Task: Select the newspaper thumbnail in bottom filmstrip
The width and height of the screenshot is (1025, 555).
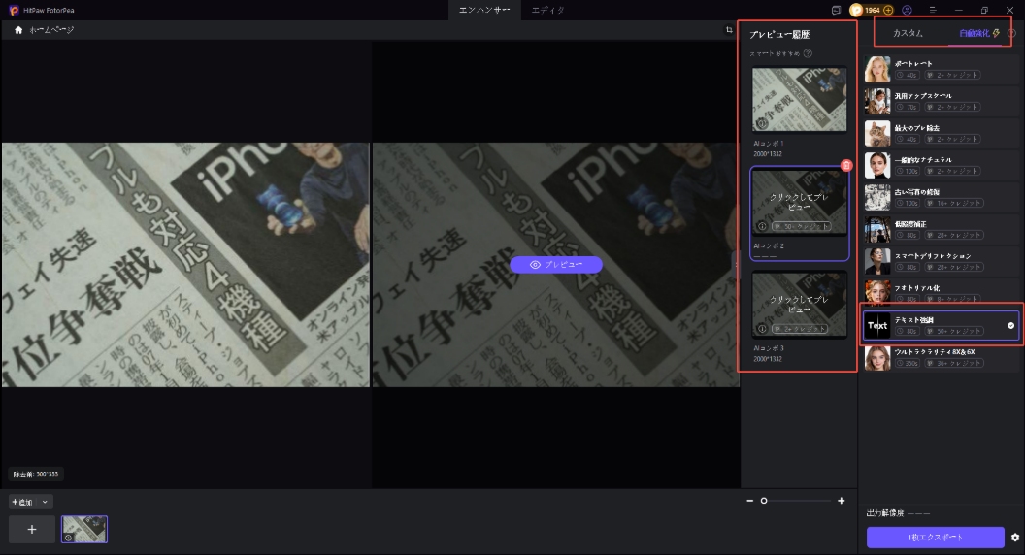Action: tap(84, 530)
